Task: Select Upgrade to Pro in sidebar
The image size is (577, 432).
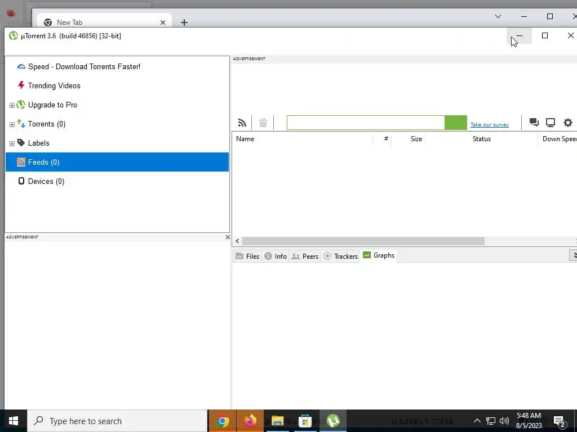Action: pyautogui.click(x=117, y=105)
